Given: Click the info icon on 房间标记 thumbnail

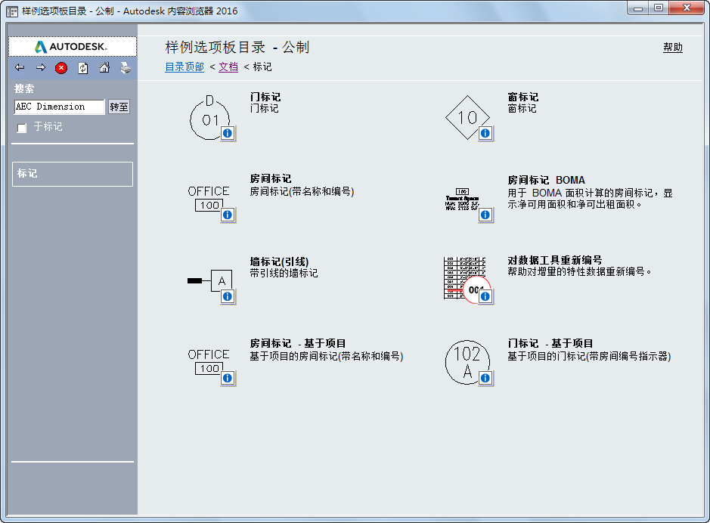Looking at the screenshot, I should click(228, 215).
